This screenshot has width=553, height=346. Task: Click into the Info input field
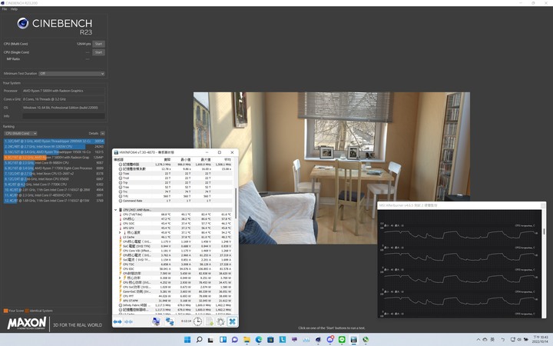(64, 116)
